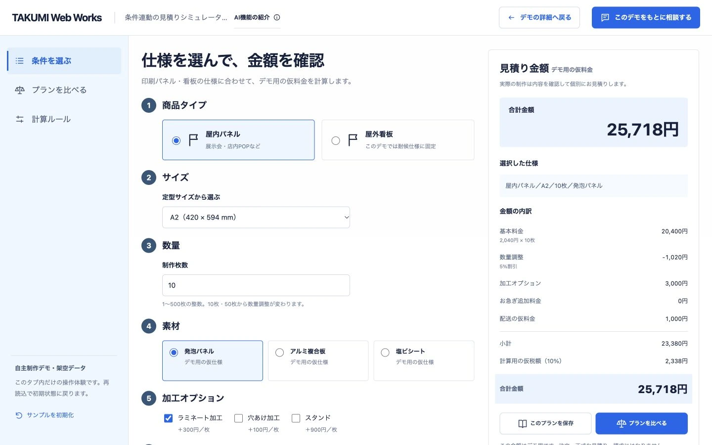
Task: Click the info circle icon next to AI機能の紹介
Action: (x=277, y=17)
